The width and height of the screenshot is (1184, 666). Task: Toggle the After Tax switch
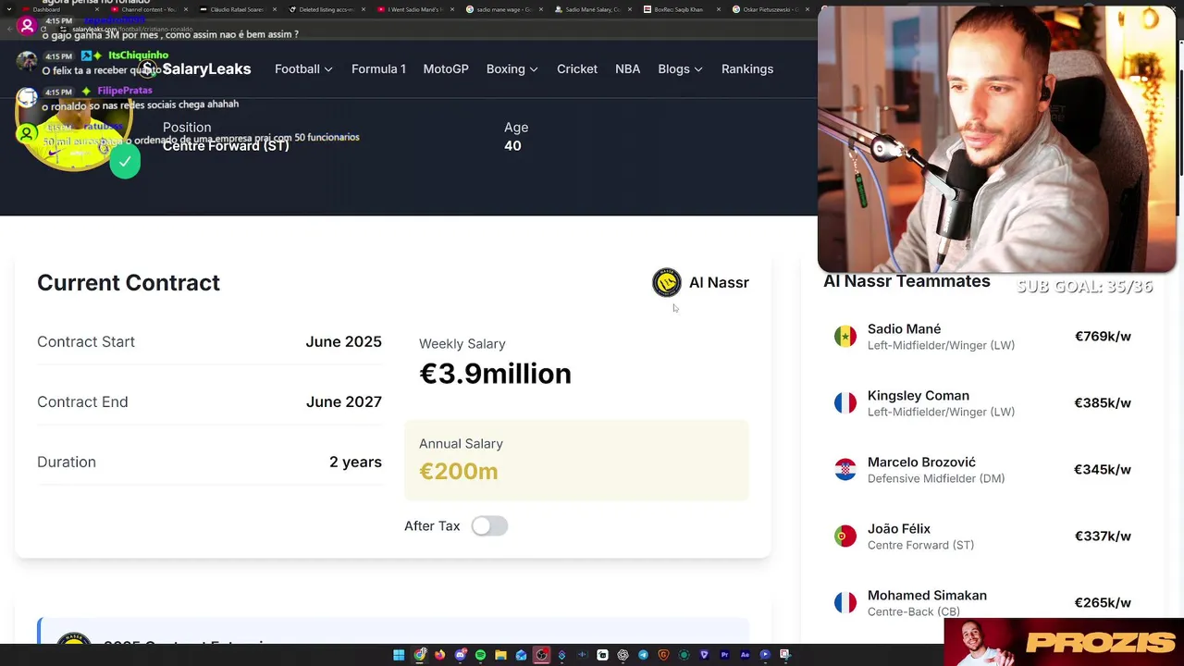coord(489,525)
